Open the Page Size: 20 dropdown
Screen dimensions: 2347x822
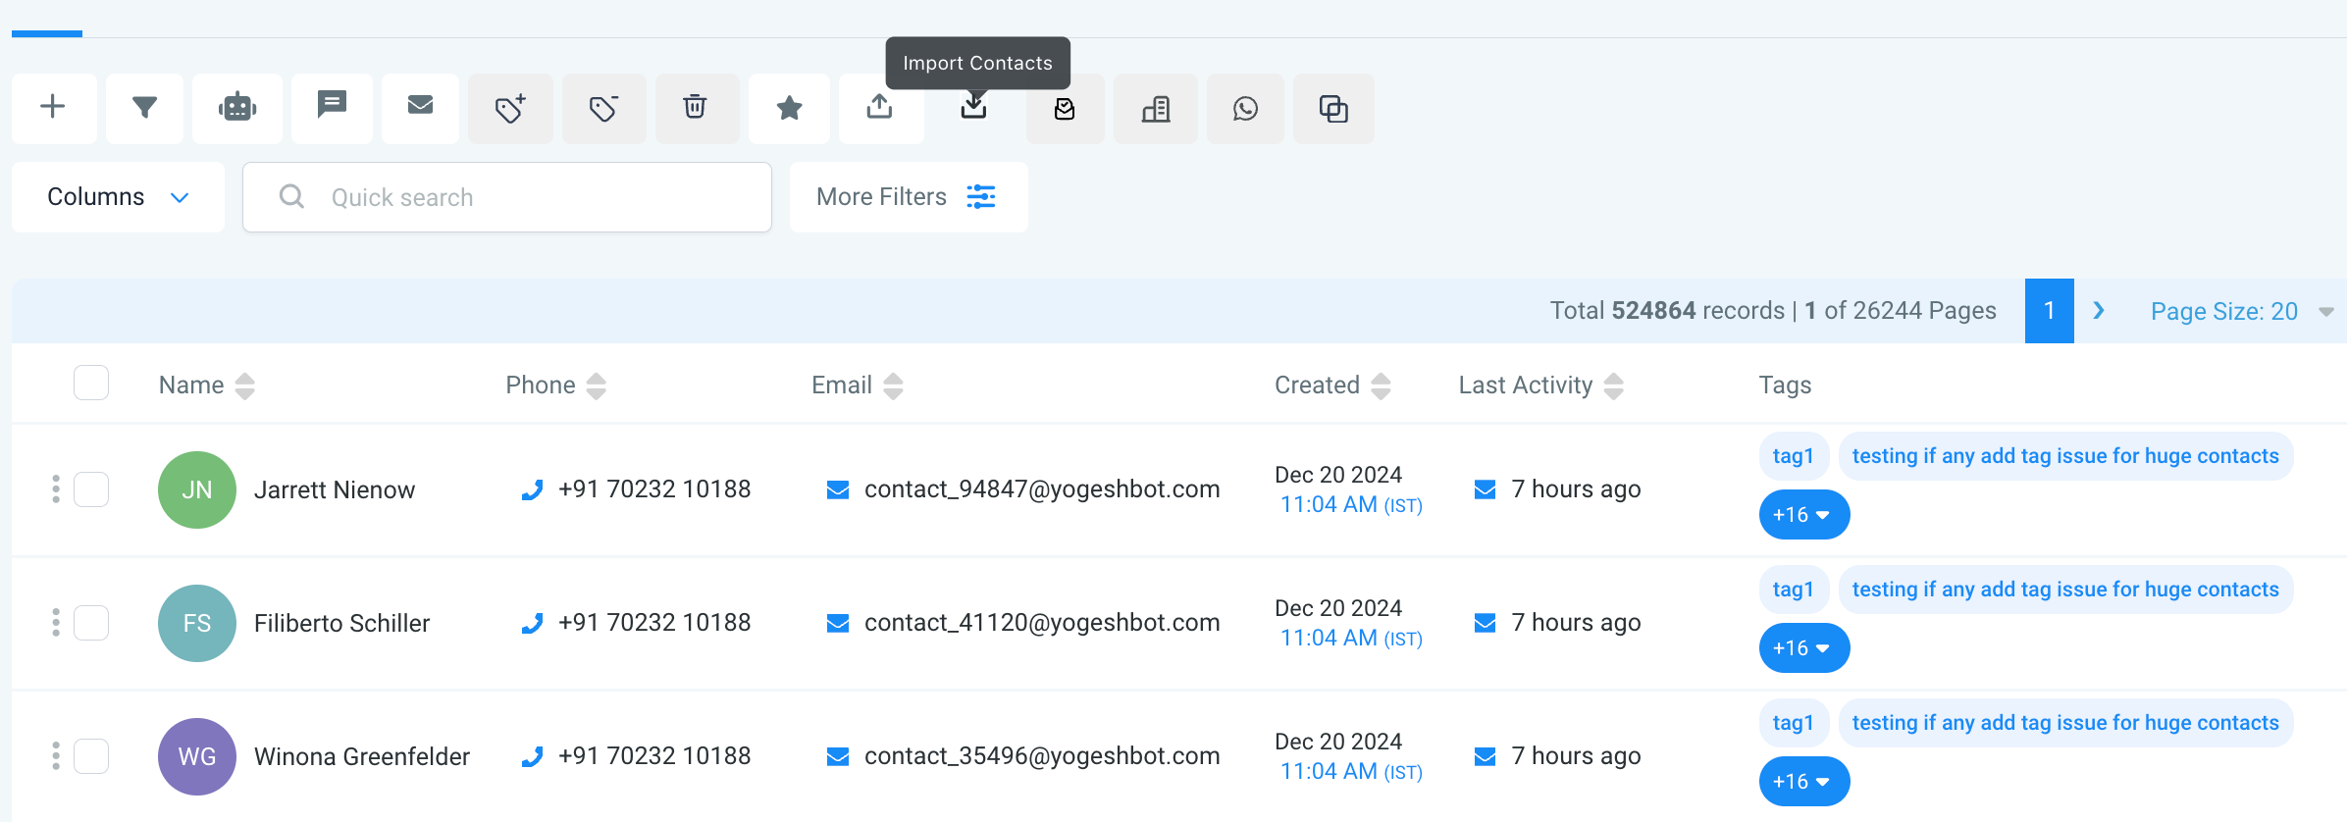tap(2241, 311)
